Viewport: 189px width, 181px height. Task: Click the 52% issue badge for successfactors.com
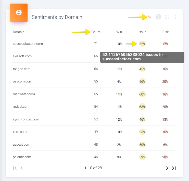(142, 44)
